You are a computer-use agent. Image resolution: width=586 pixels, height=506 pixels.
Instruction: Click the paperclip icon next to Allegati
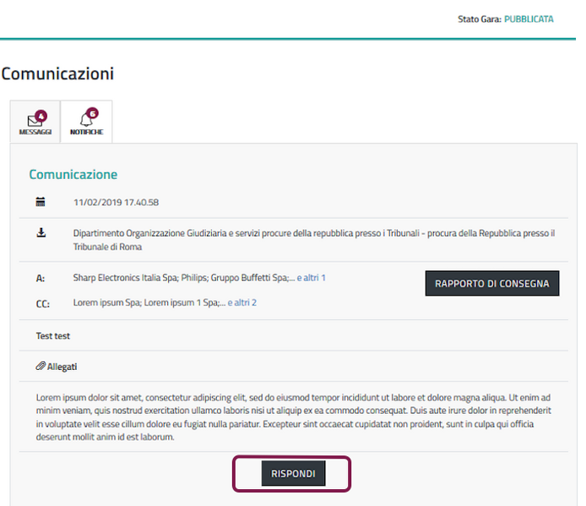[x=40, y=367]
